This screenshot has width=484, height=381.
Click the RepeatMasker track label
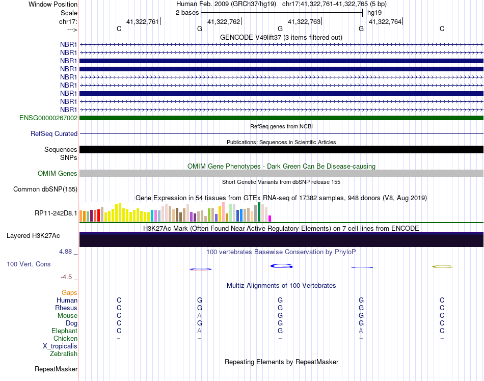tap(56, 369)
